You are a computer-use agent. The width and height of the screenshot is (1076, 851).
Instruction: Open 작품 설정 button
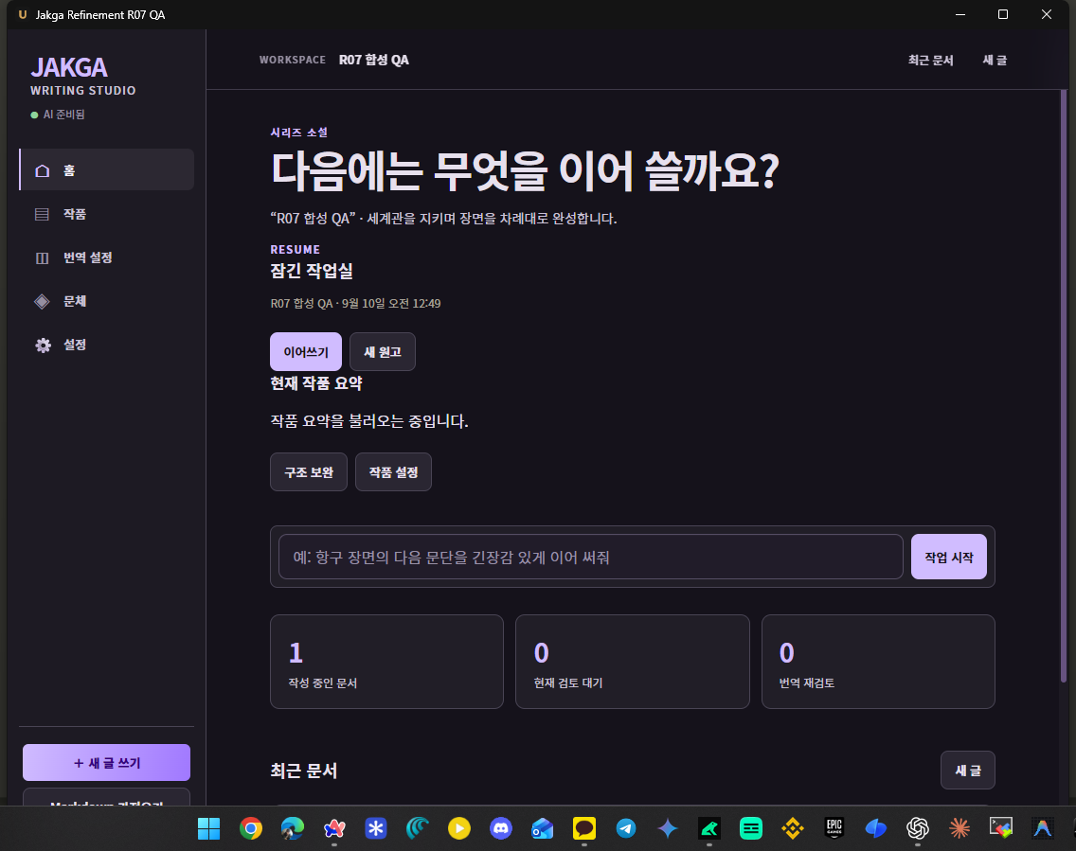(393, 471)
